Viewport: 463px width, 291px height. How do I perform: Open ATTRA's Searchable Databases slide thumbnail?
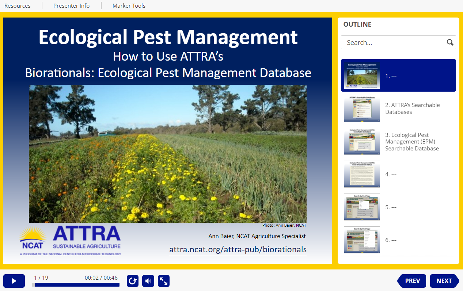(362, 108)
